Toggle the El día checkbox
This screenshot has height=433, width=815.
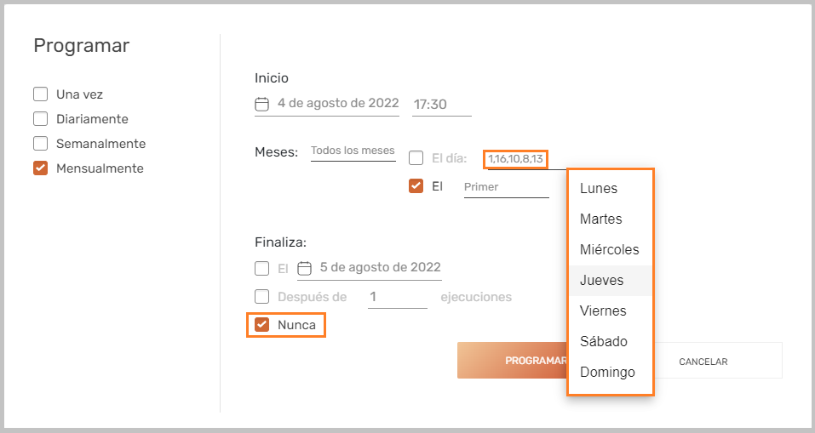416,158
